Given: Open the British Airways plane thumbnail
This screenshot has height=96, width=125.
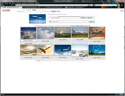Looking at the screenshot, I should (x=63, y=50).
